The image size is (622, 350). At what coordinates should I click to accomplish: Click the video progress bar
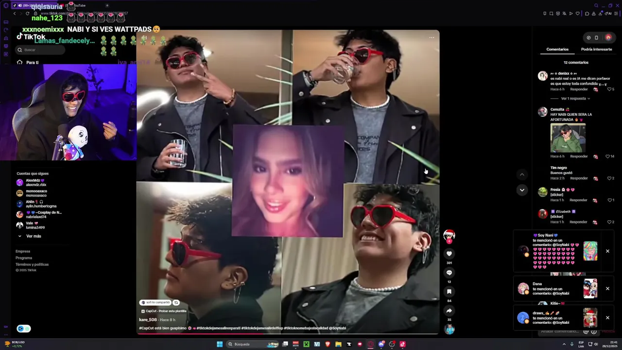[288, 334]
